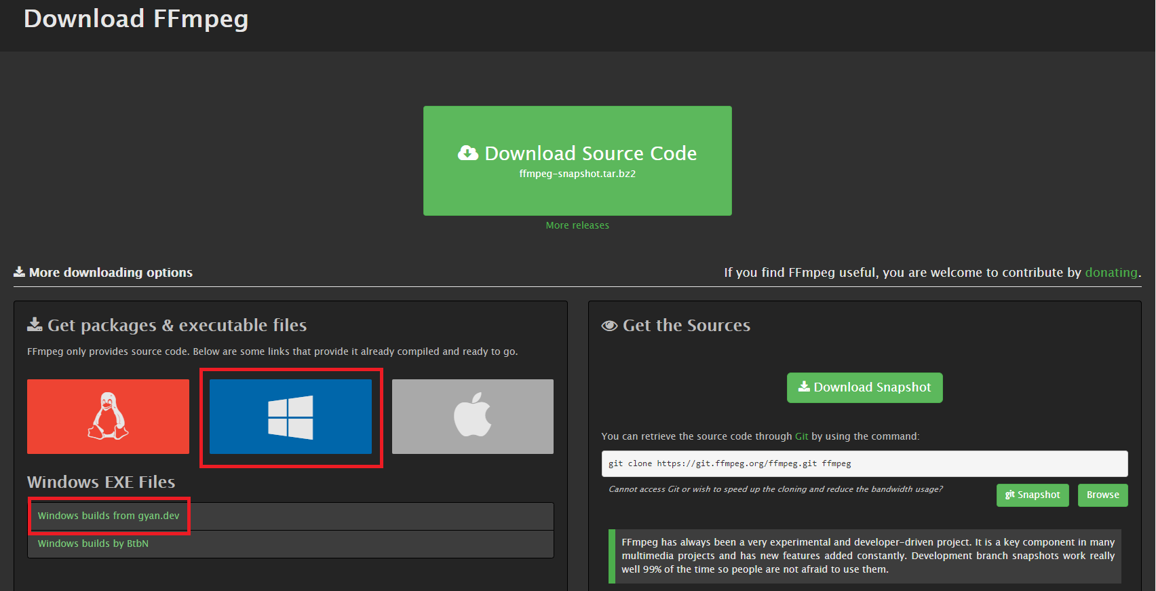Click the git logo in Snapshot button
This screenshot has width=1156, height=591.
[x=1009, y=495]
